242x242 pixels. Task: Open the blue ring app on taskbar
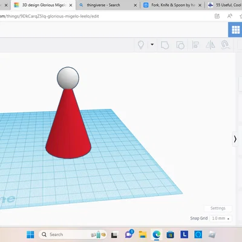click(x=198, y=235)
